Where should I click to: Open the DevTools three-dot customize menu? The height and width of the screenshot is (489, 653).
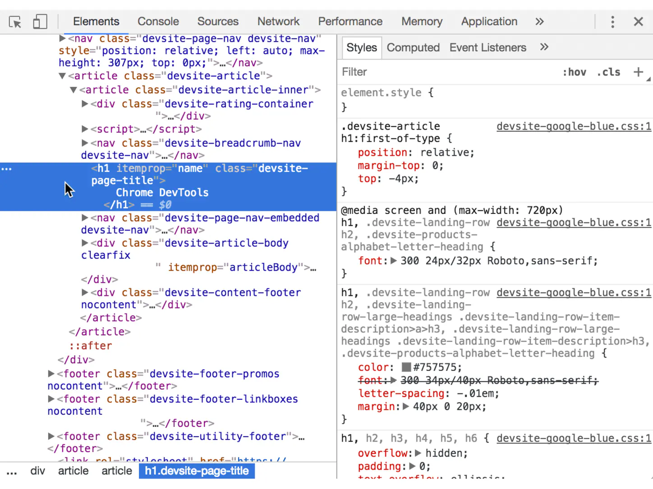click(x=612, y=22)
